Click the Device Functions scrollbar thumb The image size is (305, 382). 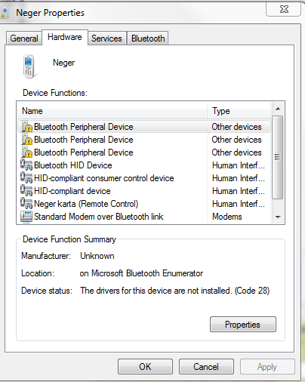coord(278,157)
